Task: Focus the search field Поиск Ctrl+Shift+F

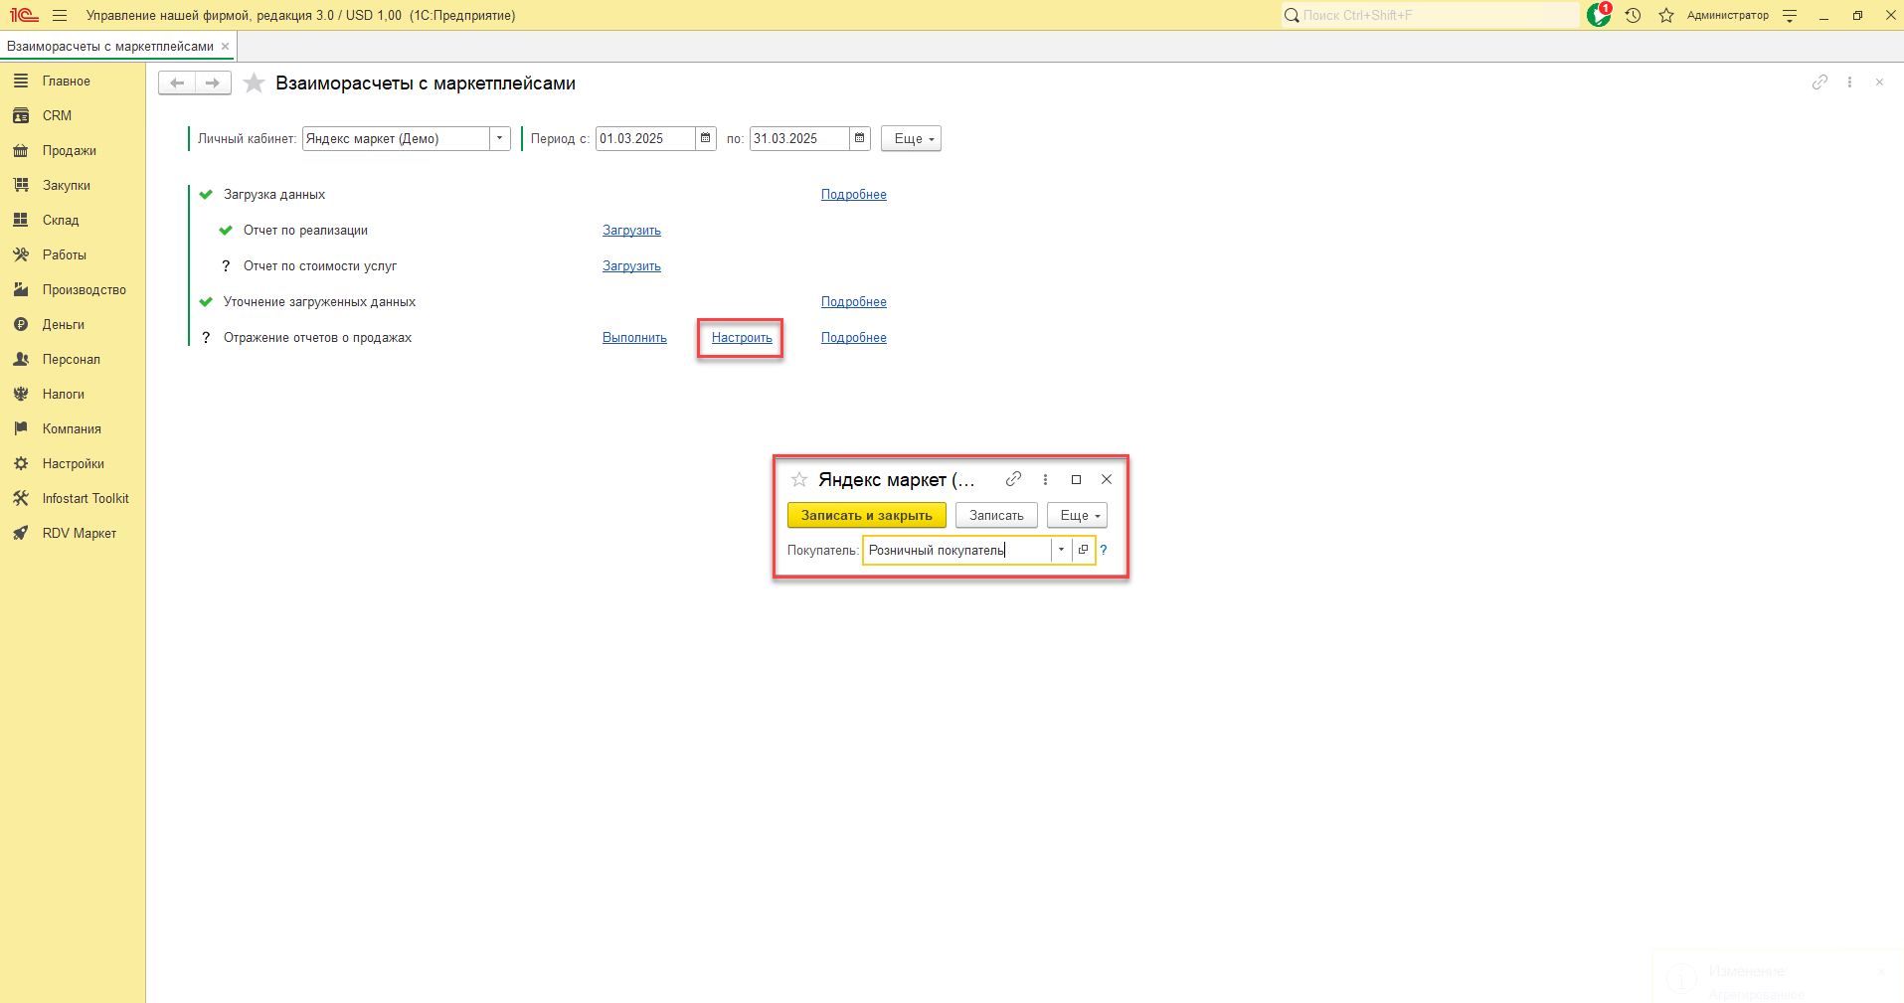Action: pyautogui.click(x=1431, y=15)
